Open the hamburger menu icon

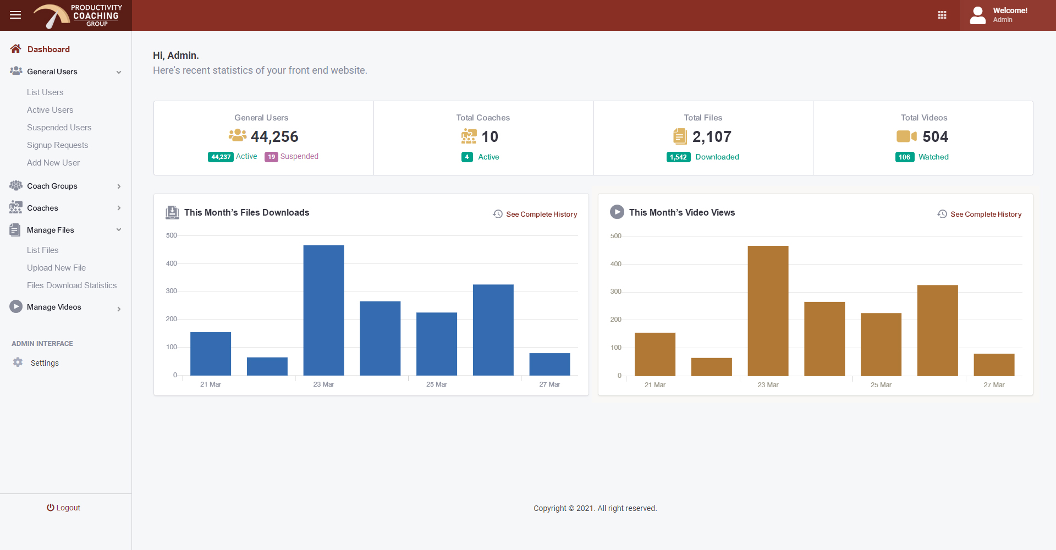(x=15, y=15)
